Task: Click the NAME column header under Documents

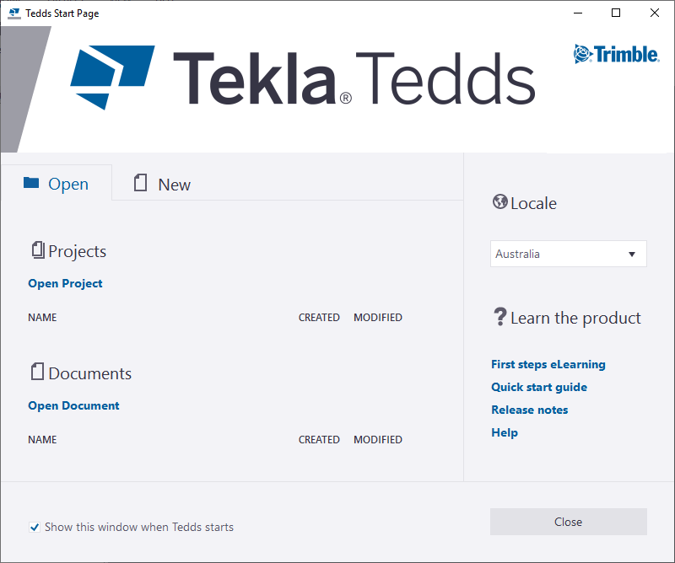Action: click(x=42, y=439)
